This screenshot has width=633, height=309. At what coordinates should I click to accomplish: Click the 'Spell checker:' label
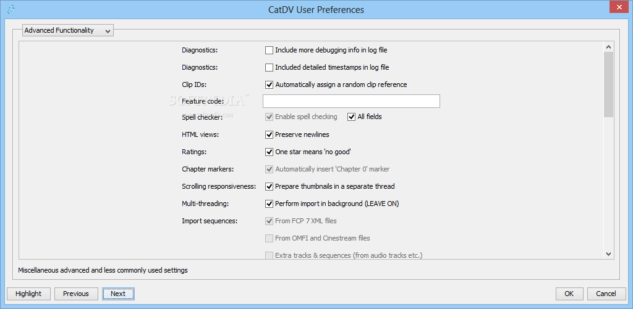[202, 117]
